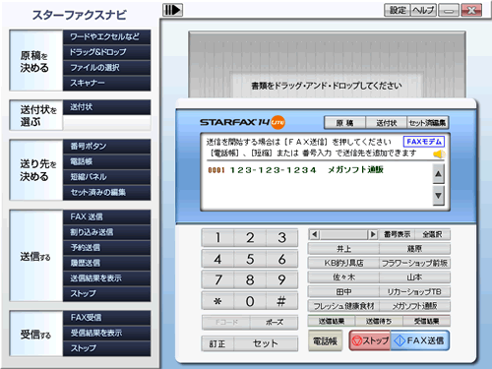Click 全選択 select-all button

click(432, 234)
